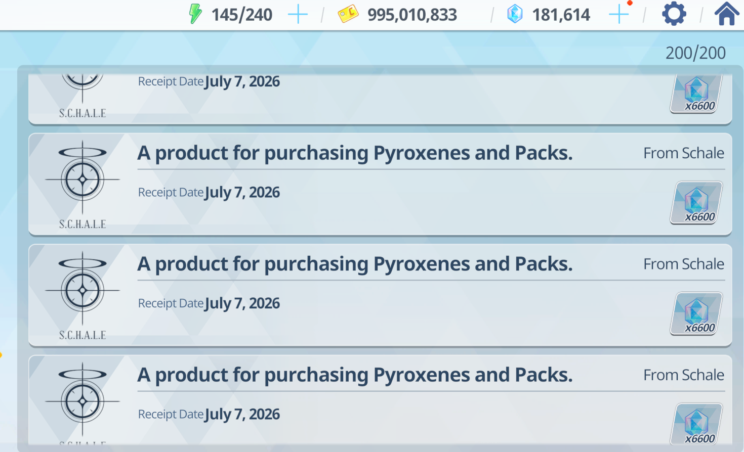The image size is (744, 452).
Task: Tap the green AP lightning bolt icon
Action: tap(195, 14)
